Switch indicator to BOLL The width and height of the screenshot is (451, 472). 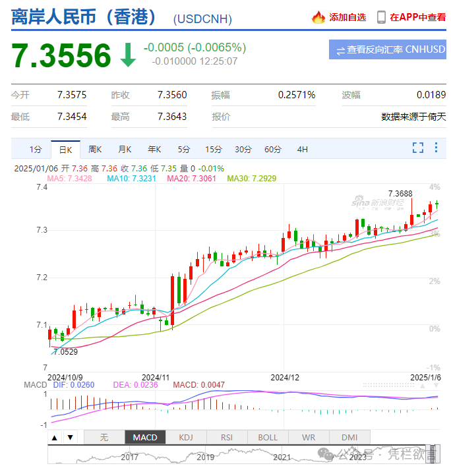pos(268,438)
